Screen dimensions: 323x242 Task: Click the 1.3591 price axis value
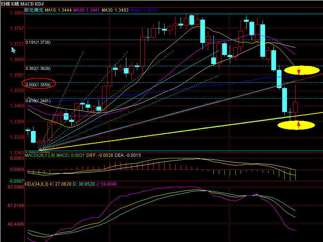point(17,75)
